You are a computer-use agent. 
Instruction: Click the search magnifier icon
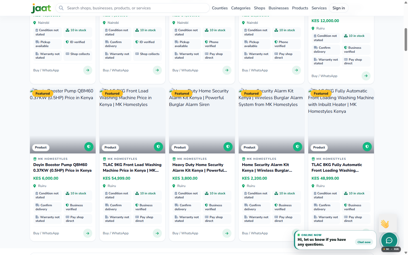[x=61, y=8]
